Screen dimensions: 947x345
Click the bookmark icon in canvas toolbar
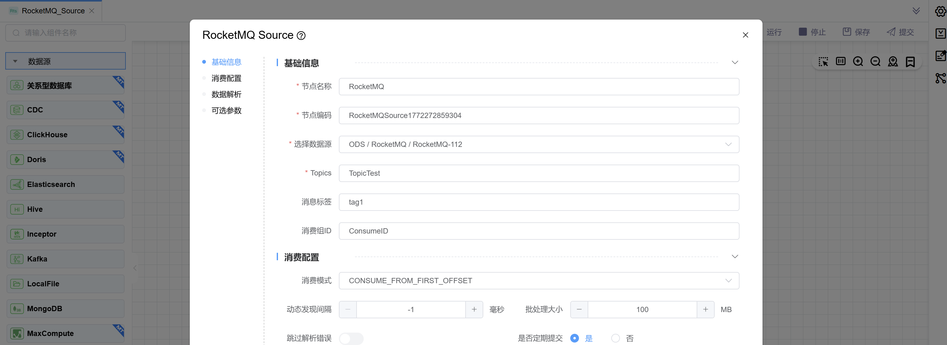click(910, 61)
